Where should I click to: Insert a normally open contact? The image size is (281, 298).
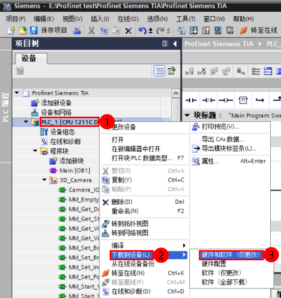pyautogui.click(x=191, y=100)
